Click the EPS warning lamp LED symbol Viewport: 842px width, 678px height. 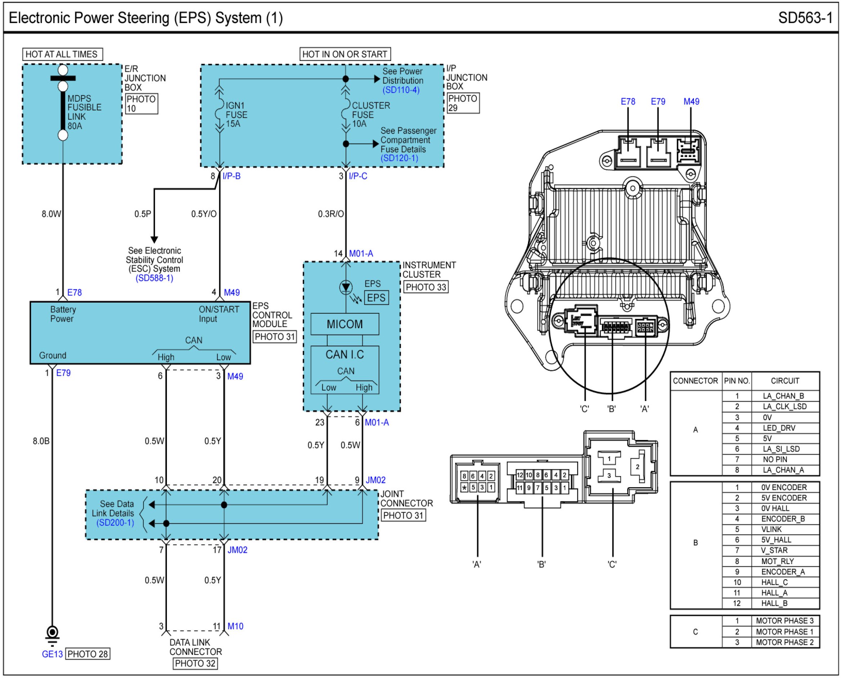tap(346, 287)
